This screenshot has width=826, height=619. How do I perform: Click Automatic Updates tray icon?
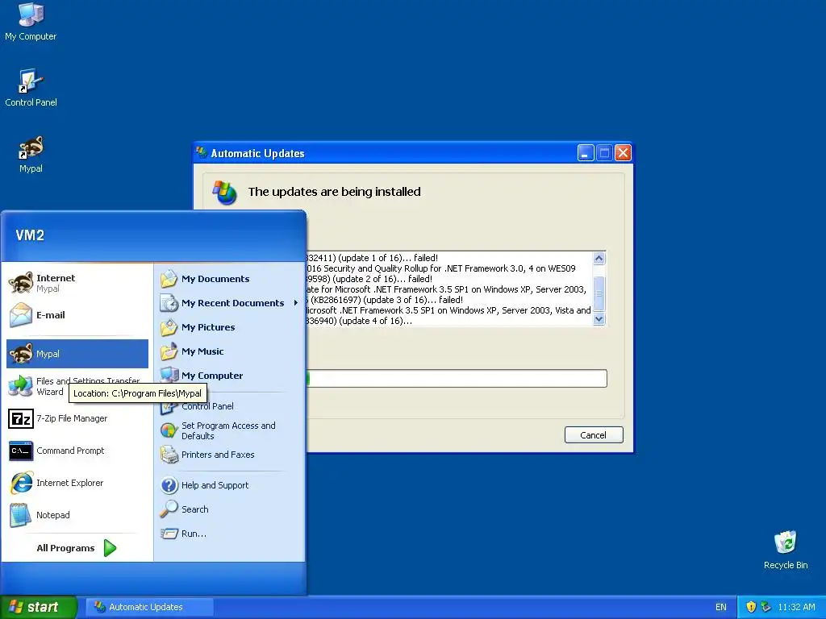[x=766, y=607]
